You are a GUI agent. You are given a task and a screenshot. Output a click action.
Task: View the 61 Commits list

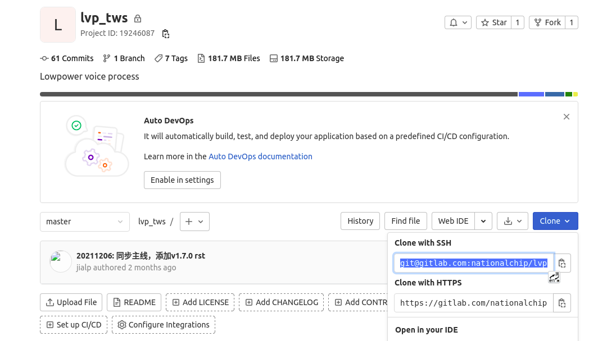67,58
